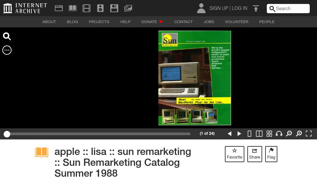Open the JOBS menu item
Screen dimensions: 317x178
(209, 22)
